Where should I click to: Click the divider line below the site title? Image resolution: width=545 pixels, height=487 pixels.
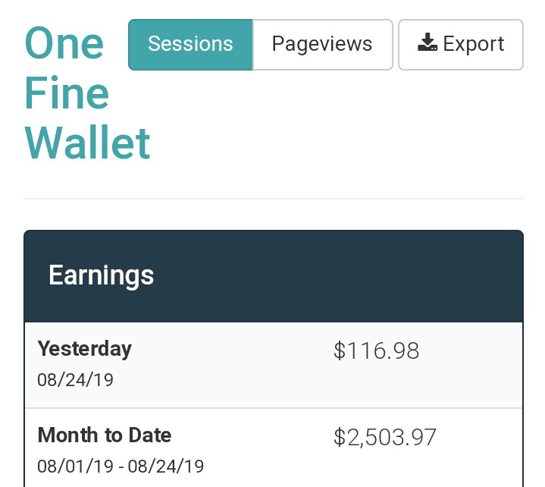click(274, 199)
